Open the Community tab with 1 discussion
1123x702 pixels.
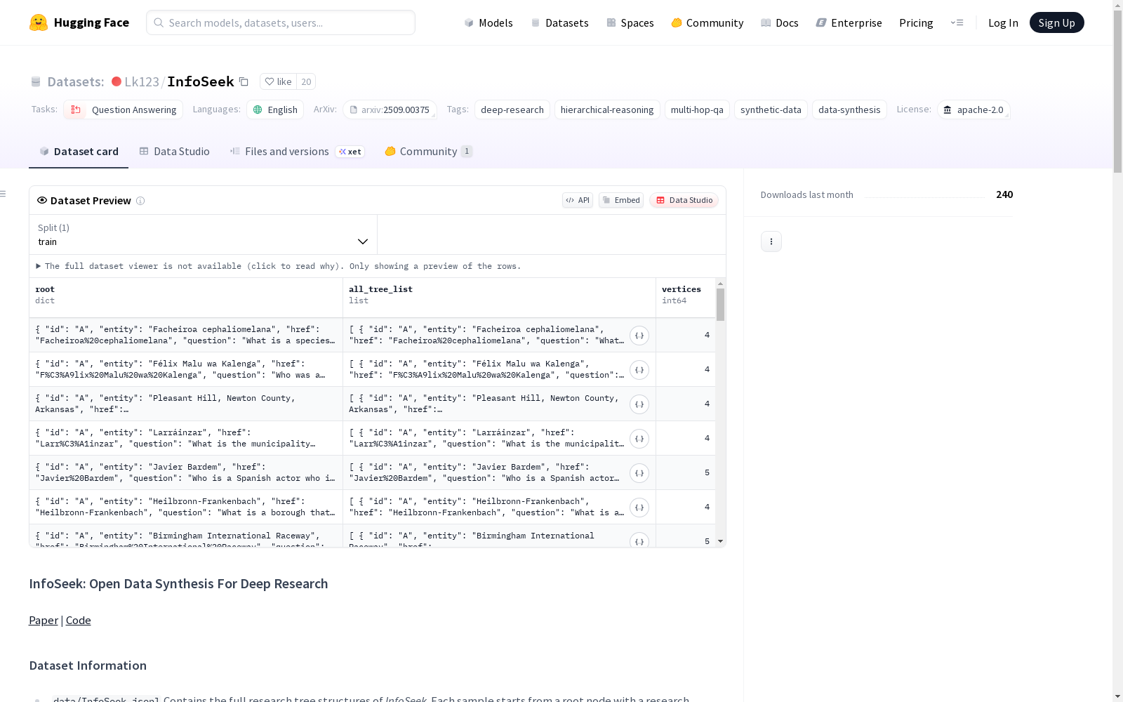click(428, 152)
